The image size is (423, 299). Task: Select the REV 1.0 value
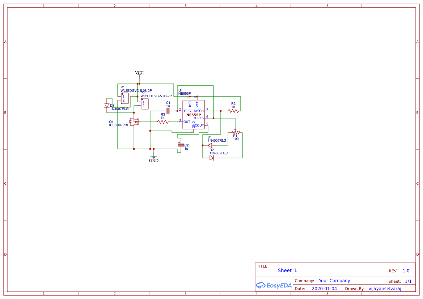point(405,270)
